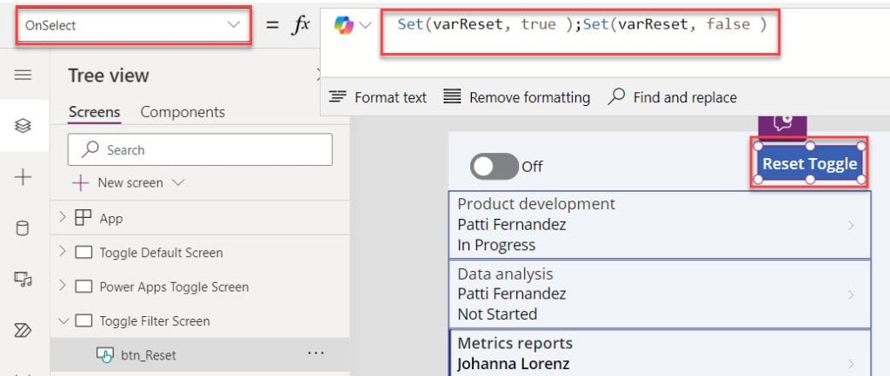Viewport: 890px width, 376px height.
Task: Expand the App node
Action: click(x=63, y=217)
